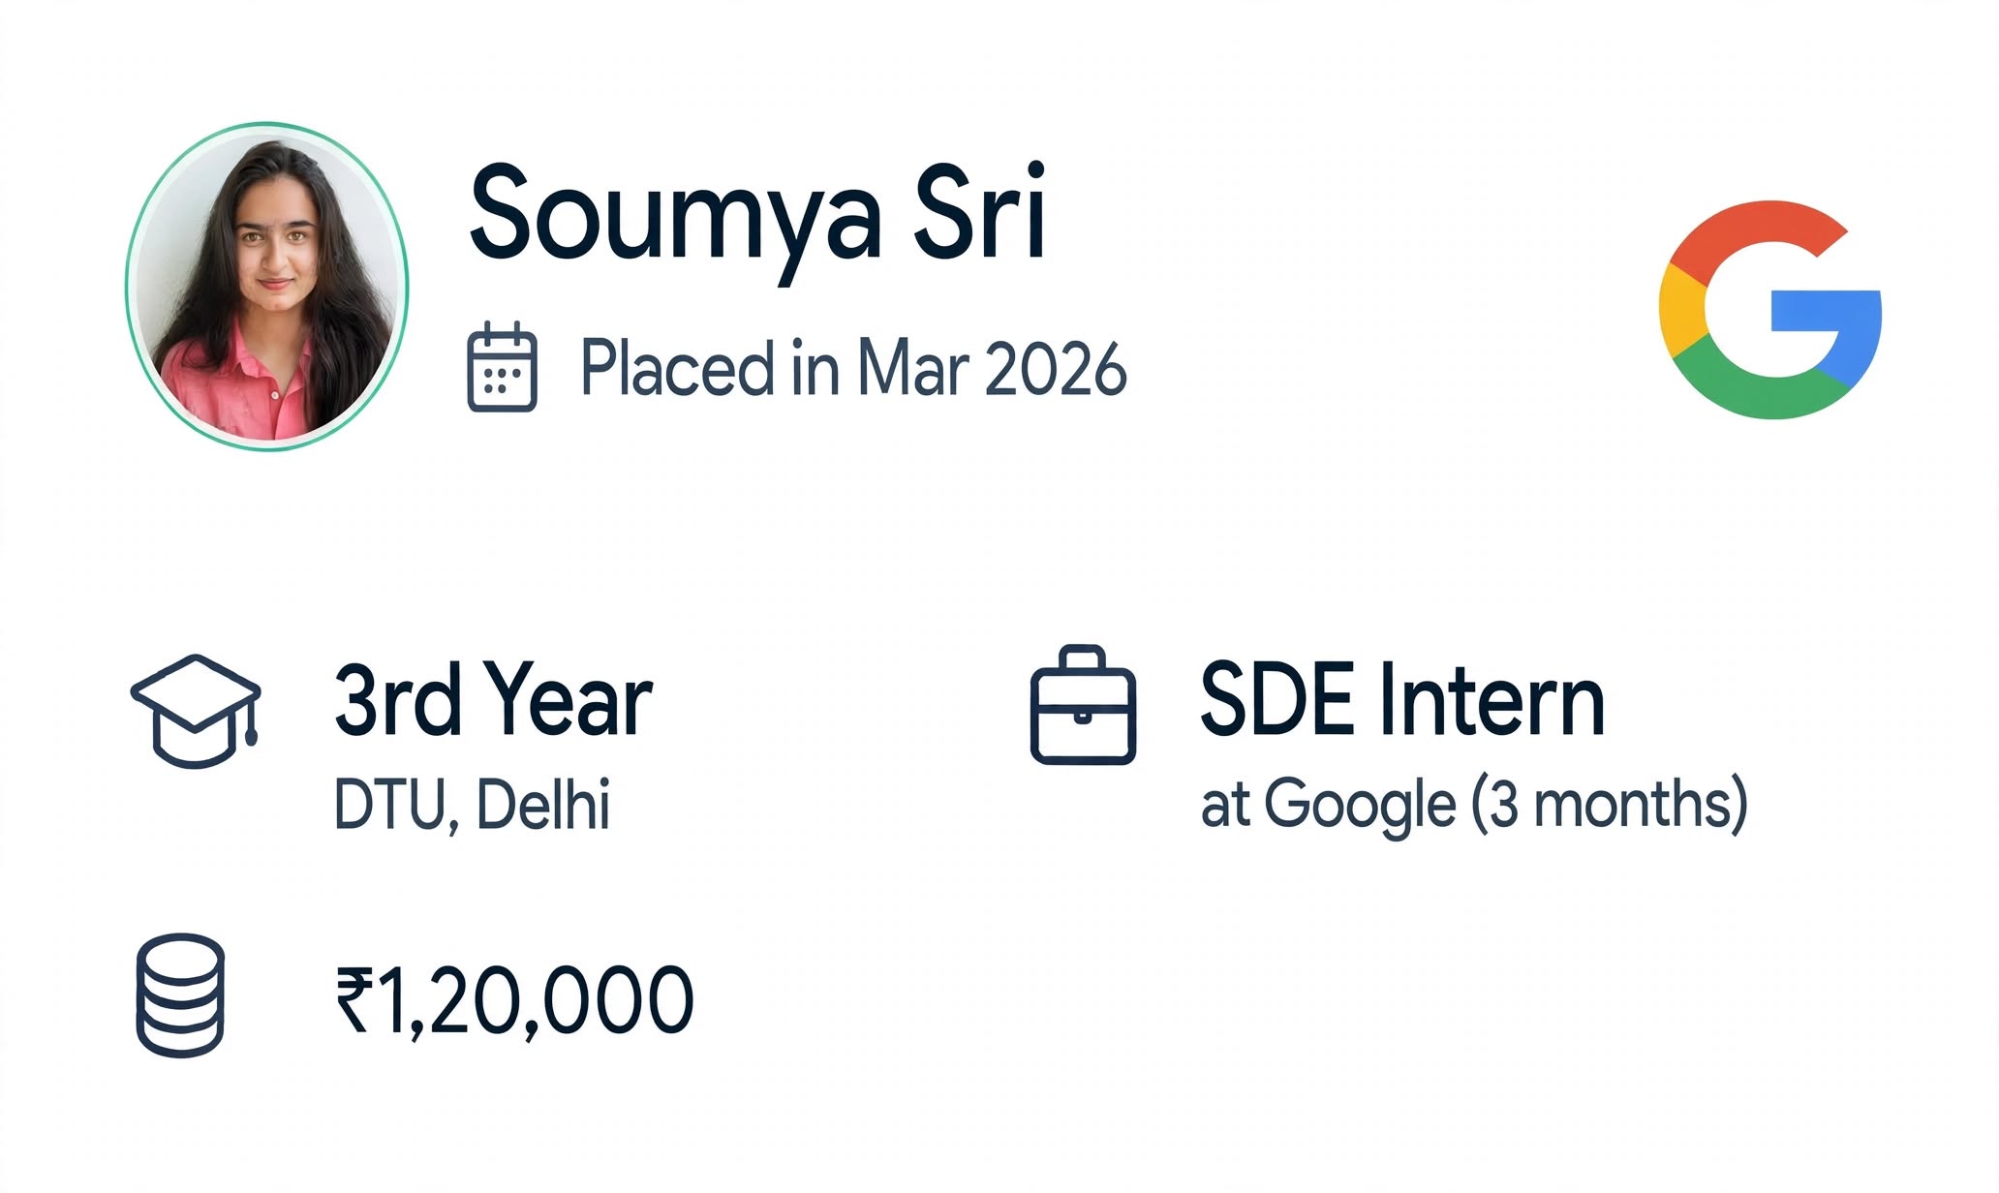1999x1193 pixels.
Task: Select the ₹1,20,000 stipend amount
Action: coord(514,1001)
